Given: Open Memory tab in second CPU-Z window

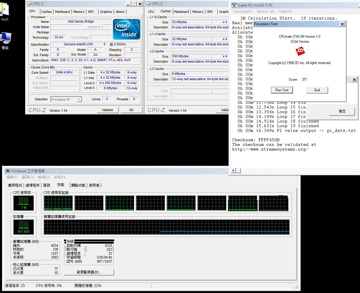Looking at the screenshot, I should pos(198,12).
